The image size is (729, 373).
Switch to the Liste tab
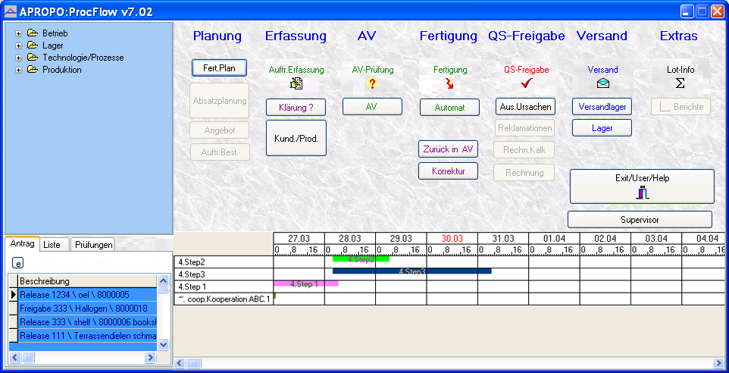coord(52,245)
